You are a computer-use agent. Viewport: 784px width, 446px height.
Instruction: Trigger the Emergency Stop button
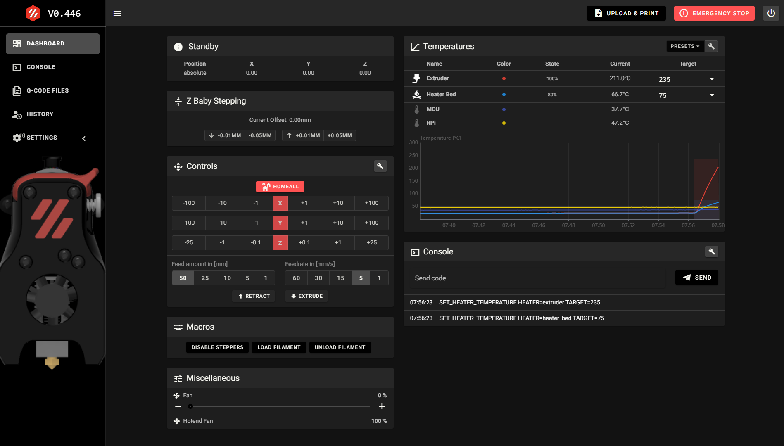(x=714, y=13)
